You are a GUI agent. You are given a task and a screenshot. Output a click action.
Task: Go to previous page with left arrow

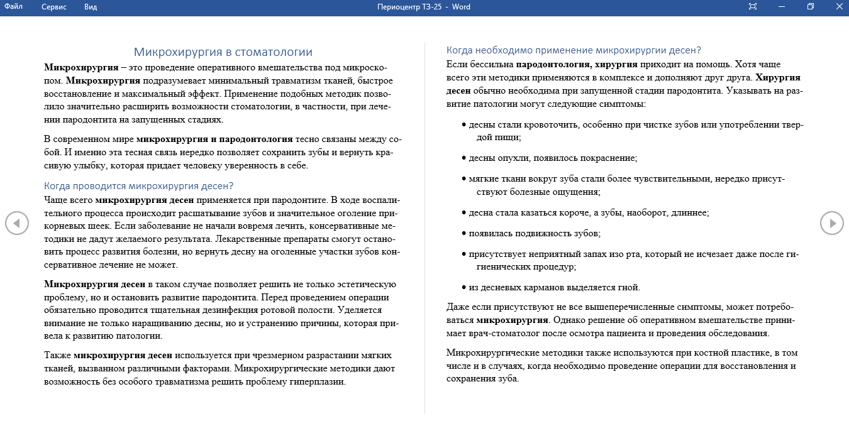pos(17,222)
